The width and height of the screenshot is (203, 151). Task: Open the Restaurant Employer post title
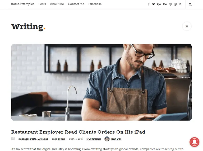(78, 132)
